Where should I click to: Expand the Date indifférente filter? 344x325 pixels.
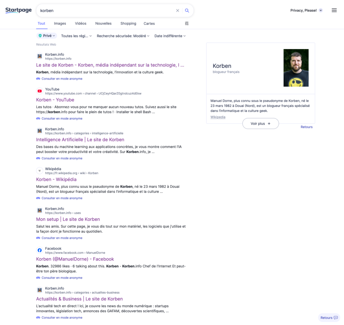(x=170, y=36)
